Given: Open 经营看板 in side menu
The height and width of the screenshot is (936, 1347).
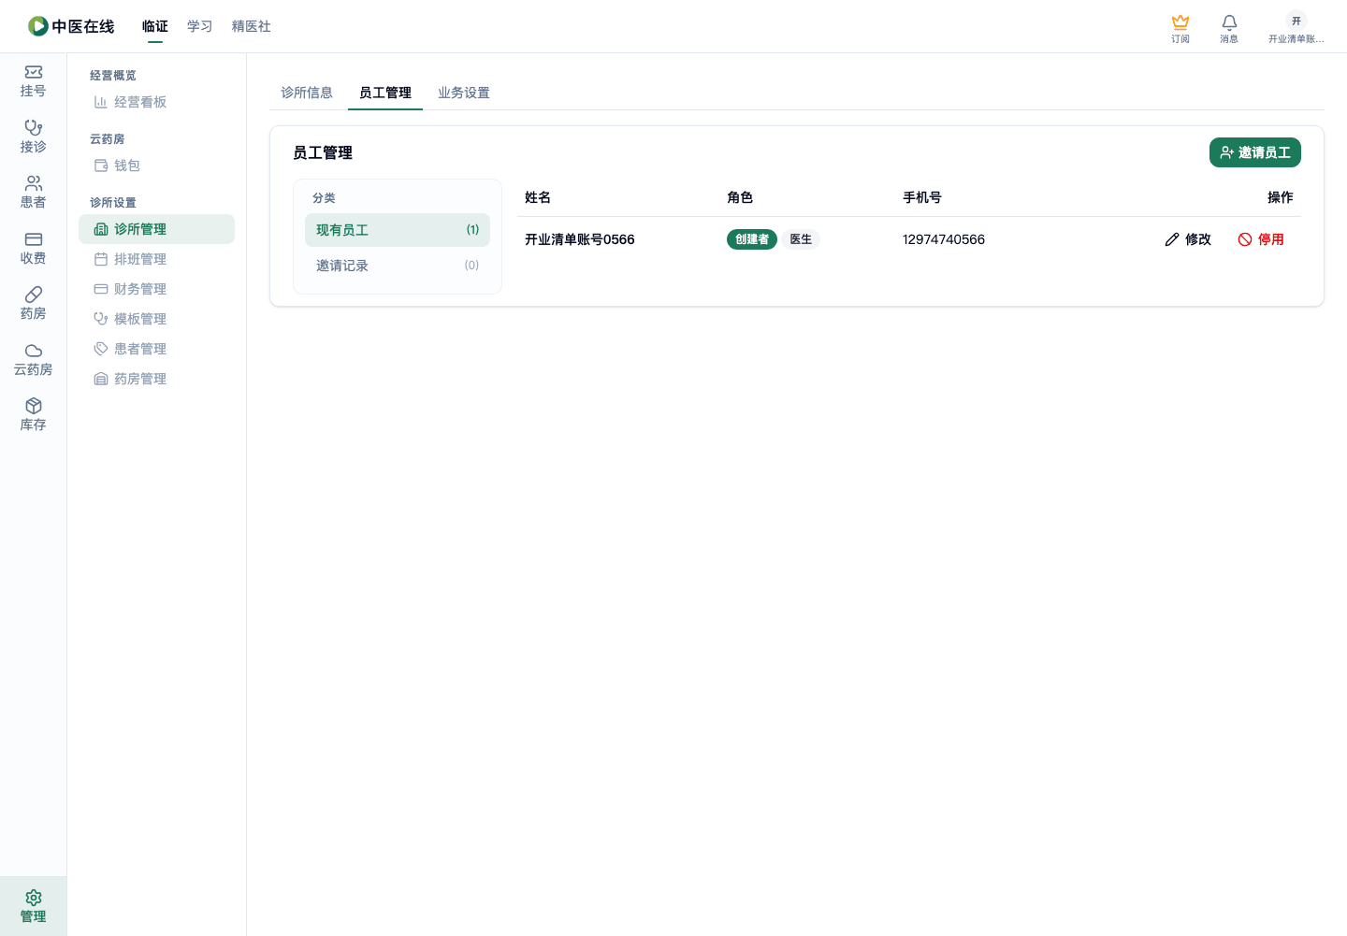Looking at the screenshot, I should pos(157,102).
